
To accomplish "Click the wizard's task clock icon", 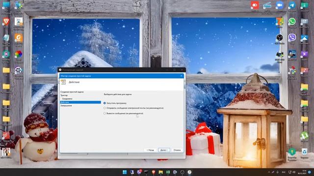I will pyautogui.click(x=63, y=82).
